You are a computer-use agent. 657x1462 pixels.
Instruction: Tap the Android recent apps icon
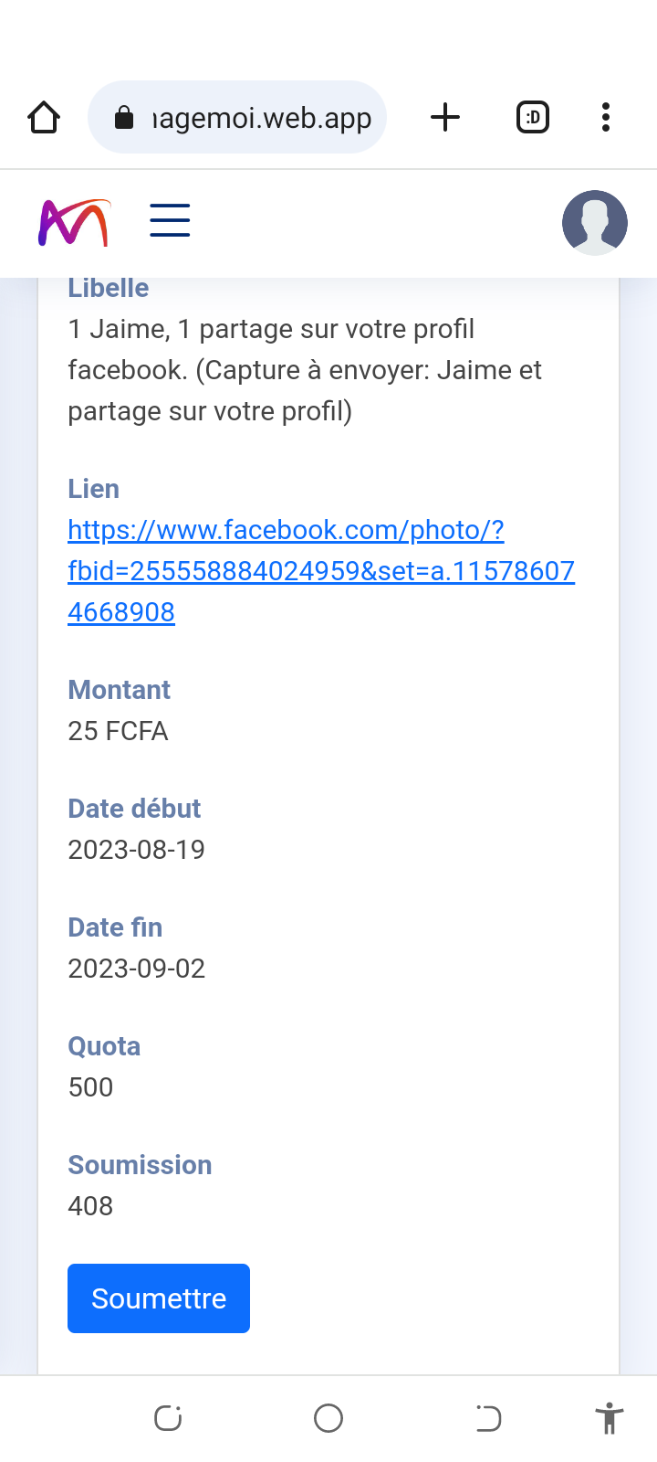click(x=168, y=1418)
